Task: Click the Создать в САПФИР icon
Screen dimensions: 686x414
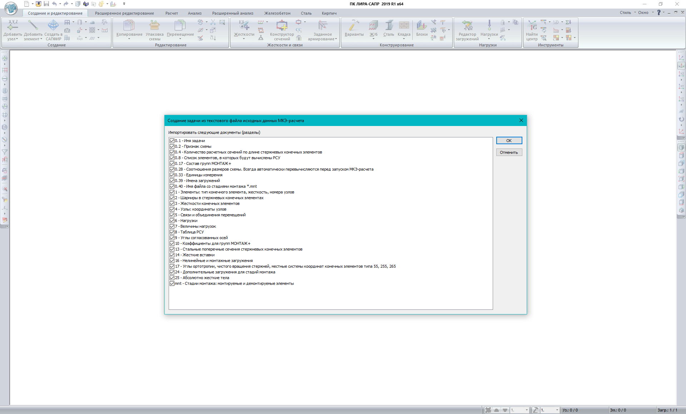Action: coord(53,26)
